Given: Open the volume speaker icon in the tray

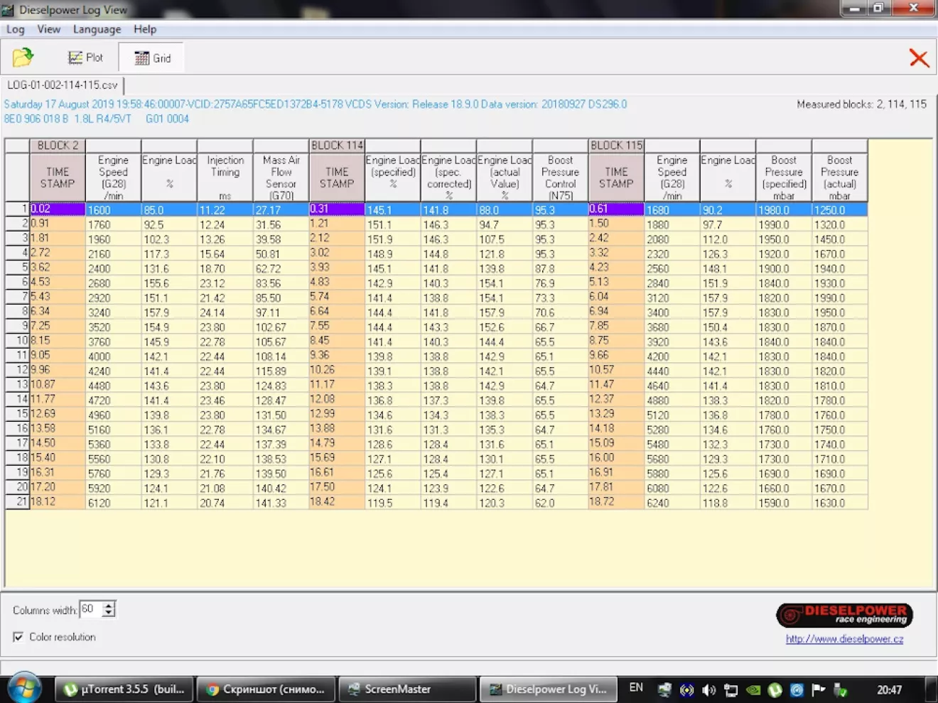Looking at the screenshot, I should click(x=708, y=690).
